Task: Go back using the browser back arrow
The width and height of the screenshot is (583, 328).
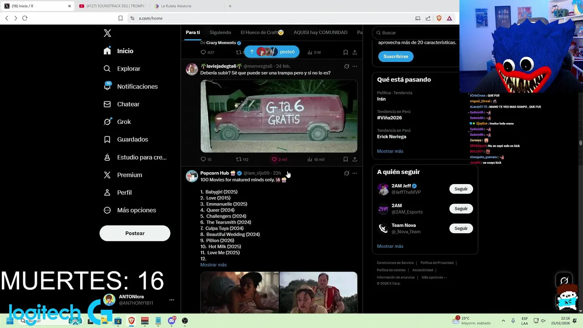Action: pyautogui.click(x=6, y=18)
